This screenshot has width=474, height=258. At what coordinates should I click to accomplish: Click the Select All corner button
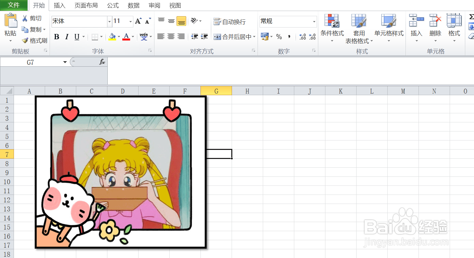pos(7,91)
